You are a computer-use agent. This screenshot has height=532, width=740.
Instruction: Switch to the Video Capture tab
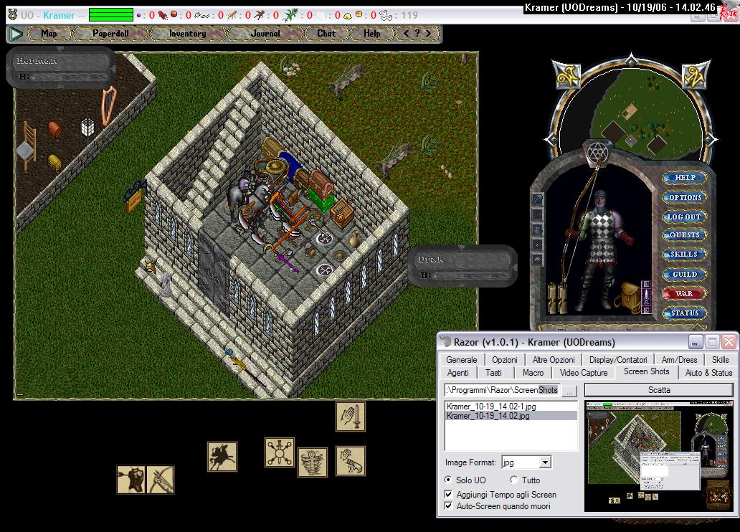[x=583, y=372]
